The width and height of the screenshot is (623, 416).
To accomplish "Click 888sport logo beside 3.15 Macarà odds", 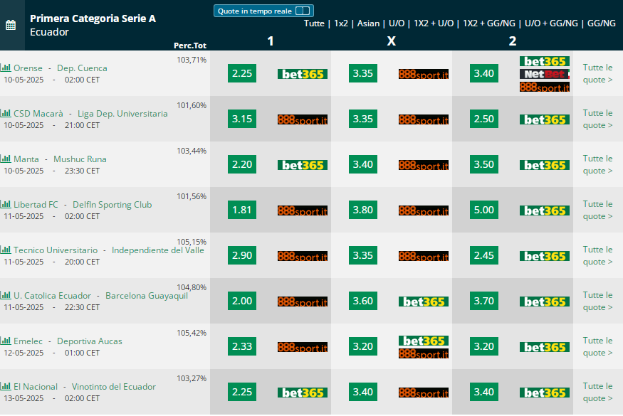I will pyautogui.click(x=303, y=119).
